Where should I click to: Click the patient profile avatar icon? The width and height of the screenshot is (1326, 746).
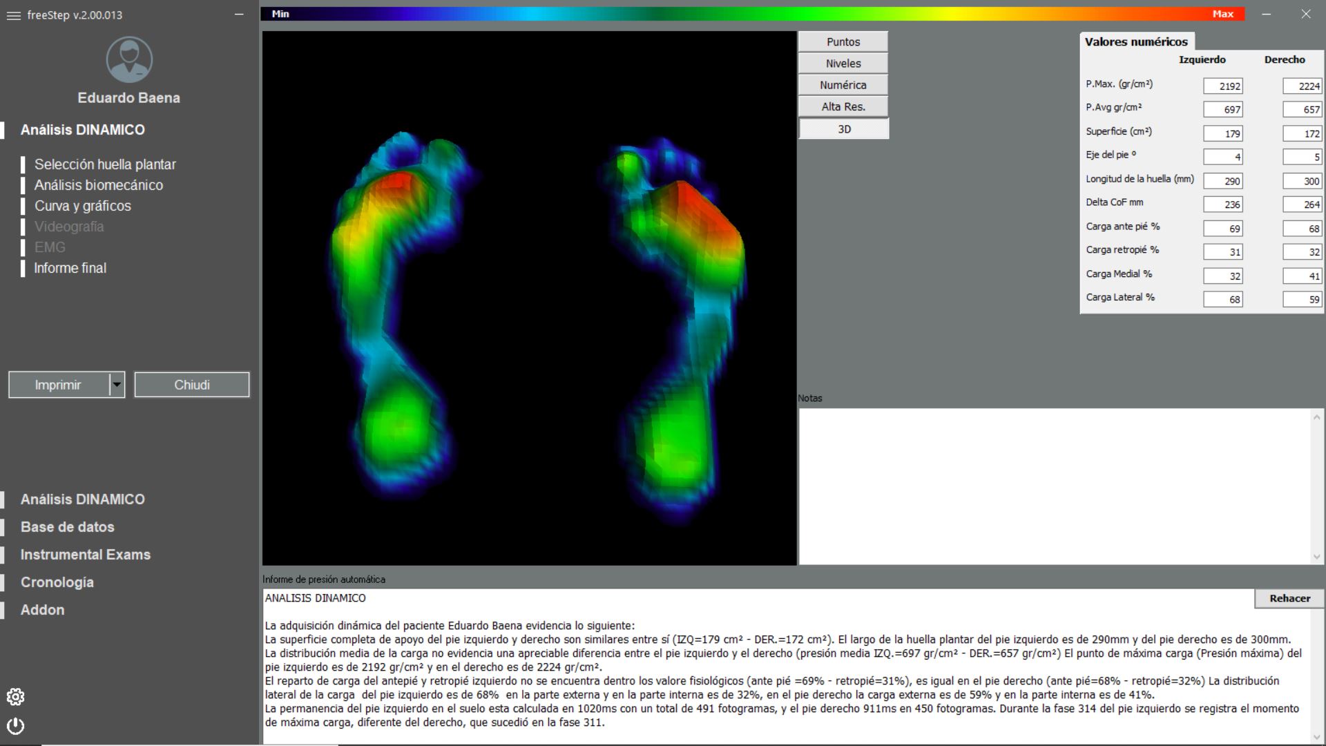coord(129,60)
